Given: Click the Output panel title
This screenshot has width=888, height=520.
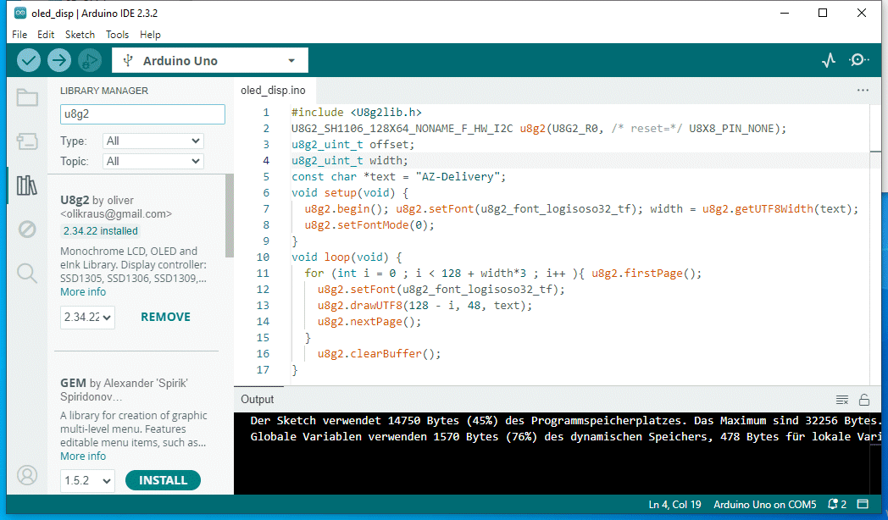Looking at the screenshot, I should pos(257,400).
